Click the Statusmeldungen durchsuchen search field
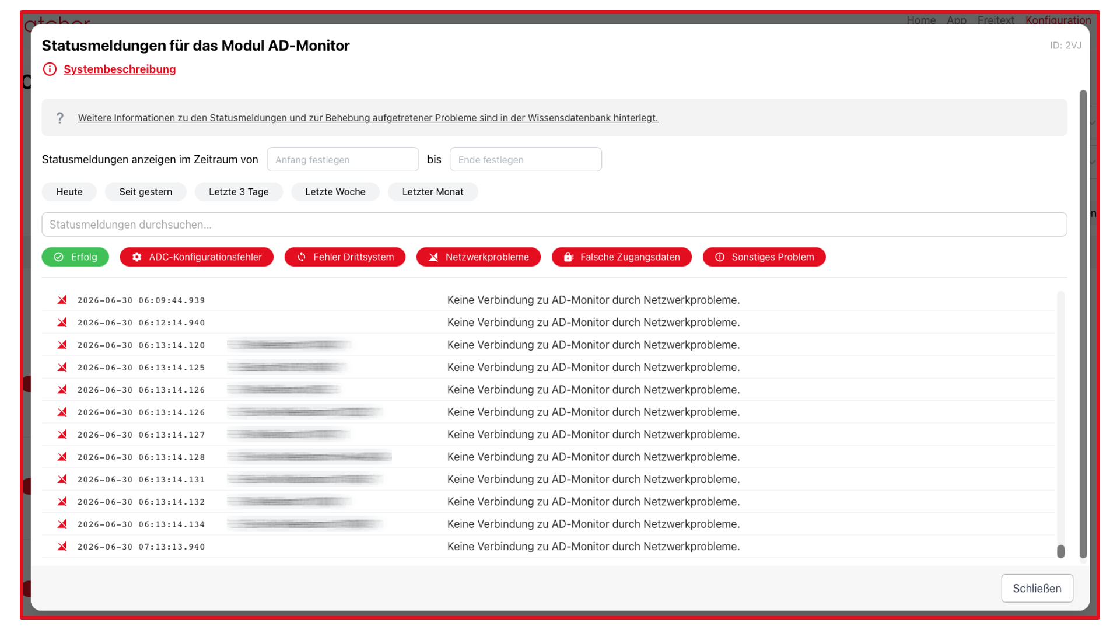 click(x=554, y=225)
